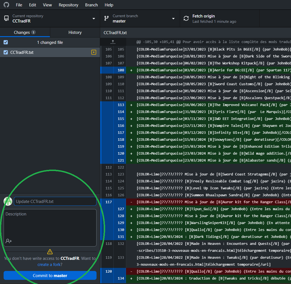
Task: Click the 'WarslingSniperKit' added diff line
Action: pos(209,223)
